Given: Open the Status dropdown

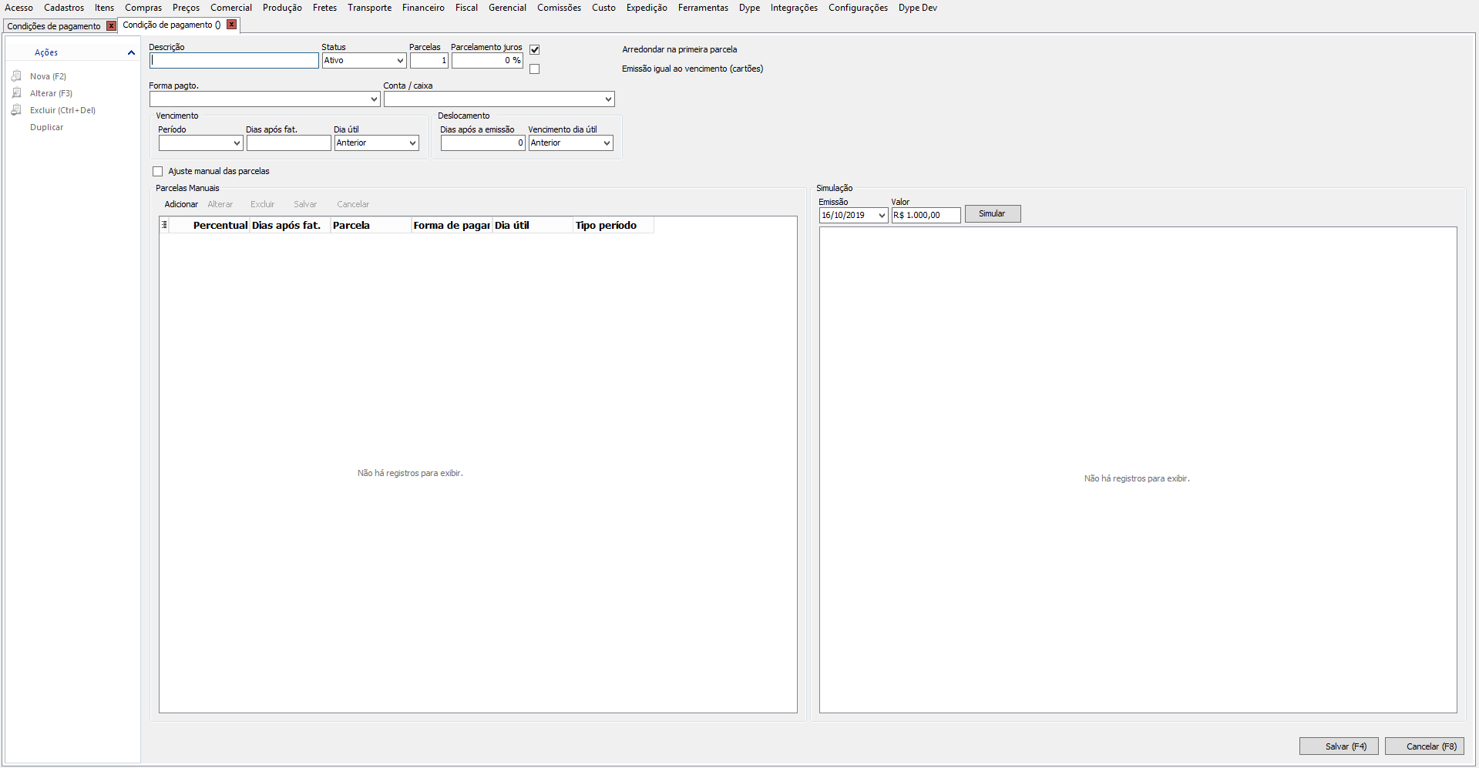Looking at the screenshot, I should coord(400,60).
